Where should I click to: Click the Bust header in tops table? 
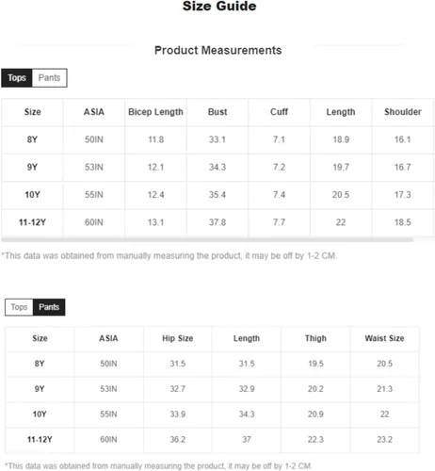217,112
